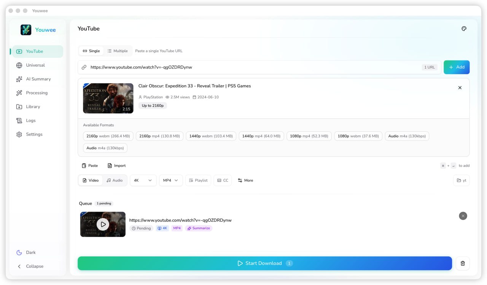Enable CC subtitles option
The width and height of the screenshot is (487, 285).
(223, 180)
